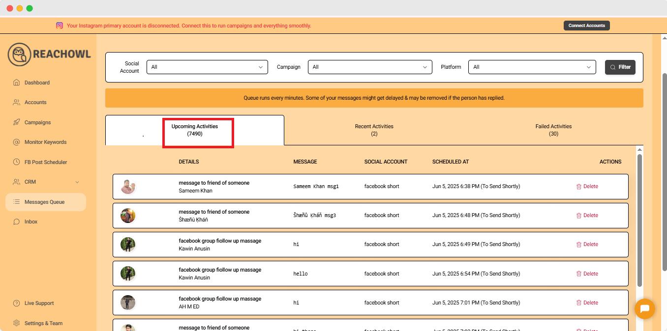
Task: Switch to the Recent Activities tab
Action: [374, 130]
